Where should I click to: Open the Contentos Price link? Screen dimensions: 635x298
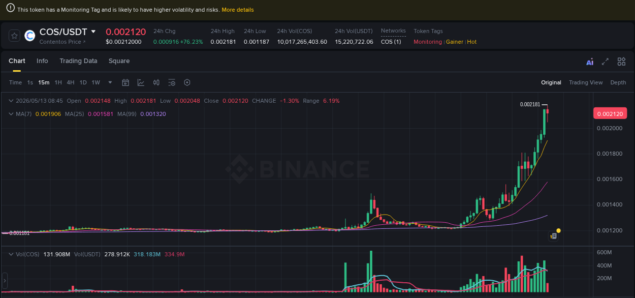click(63, 42)
